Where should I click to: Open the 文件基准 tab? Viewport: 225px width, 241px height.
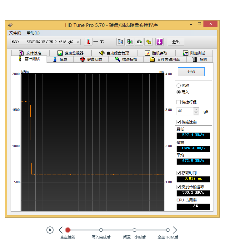pyautogui.click(x=30, y=53)
